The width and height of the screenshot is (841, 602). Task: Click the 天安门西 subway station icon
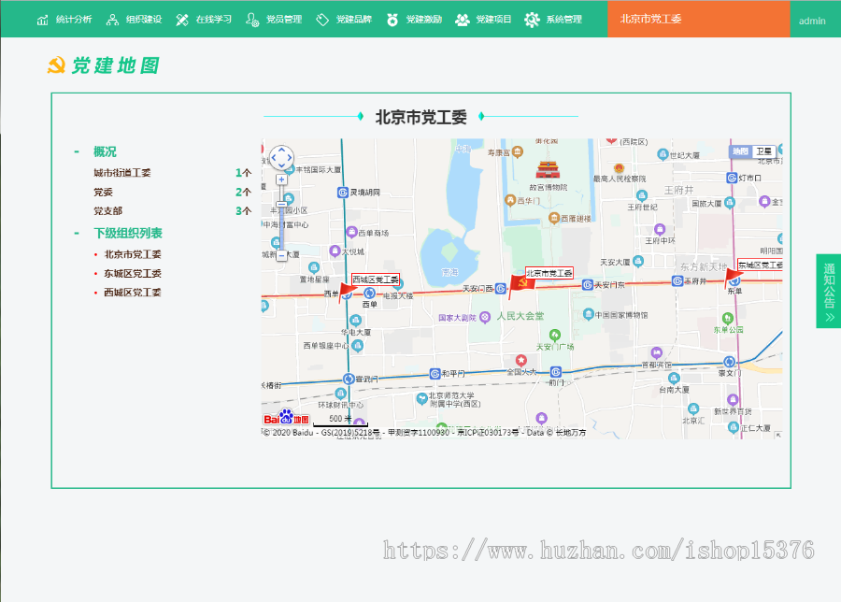click(x=501, y=289)
